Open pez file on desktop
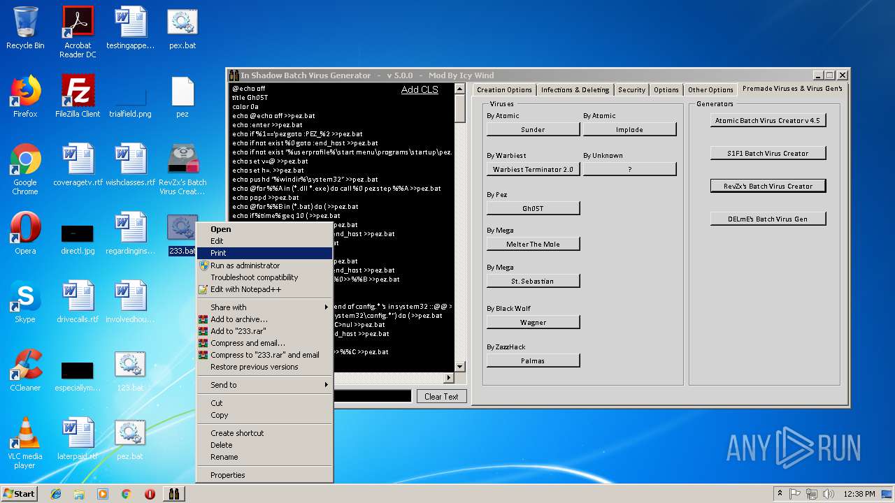The image size is (895, 503). (x=182, y=96)
